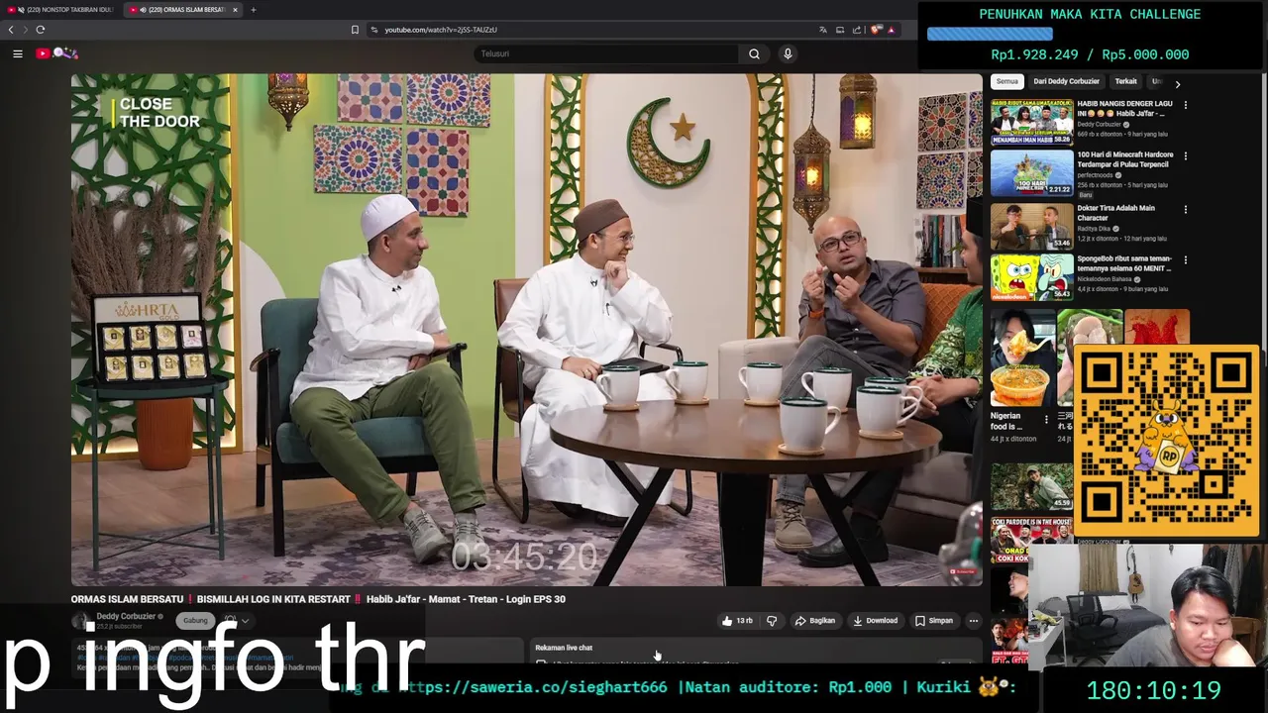Open the Deddy Corbuzier channel name link
The width and height of the screenshot is (1268, 713).
126,616
